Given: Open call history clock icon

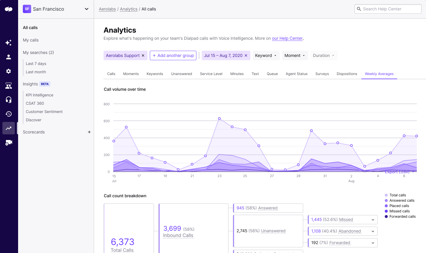Looking at the screenshot, I should click(x=9, y=114).
